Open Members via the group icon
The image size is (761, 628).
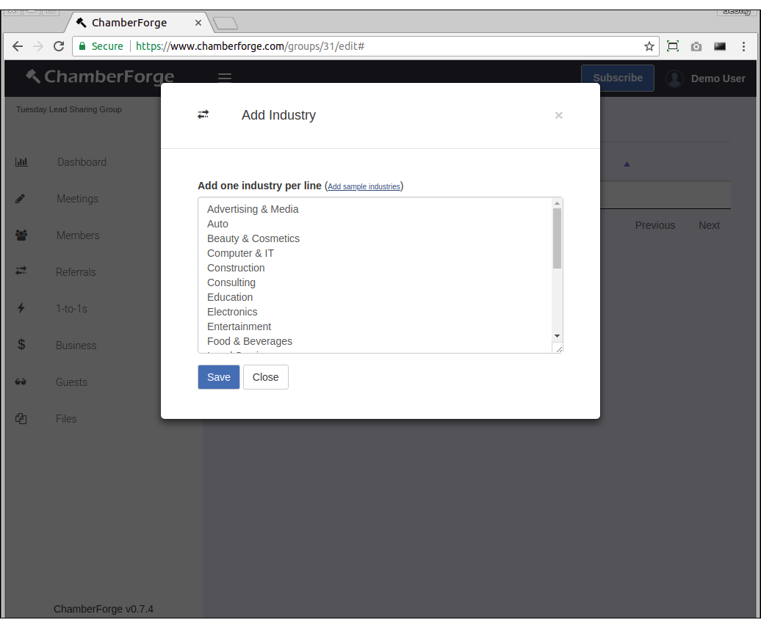click(21, 235)
